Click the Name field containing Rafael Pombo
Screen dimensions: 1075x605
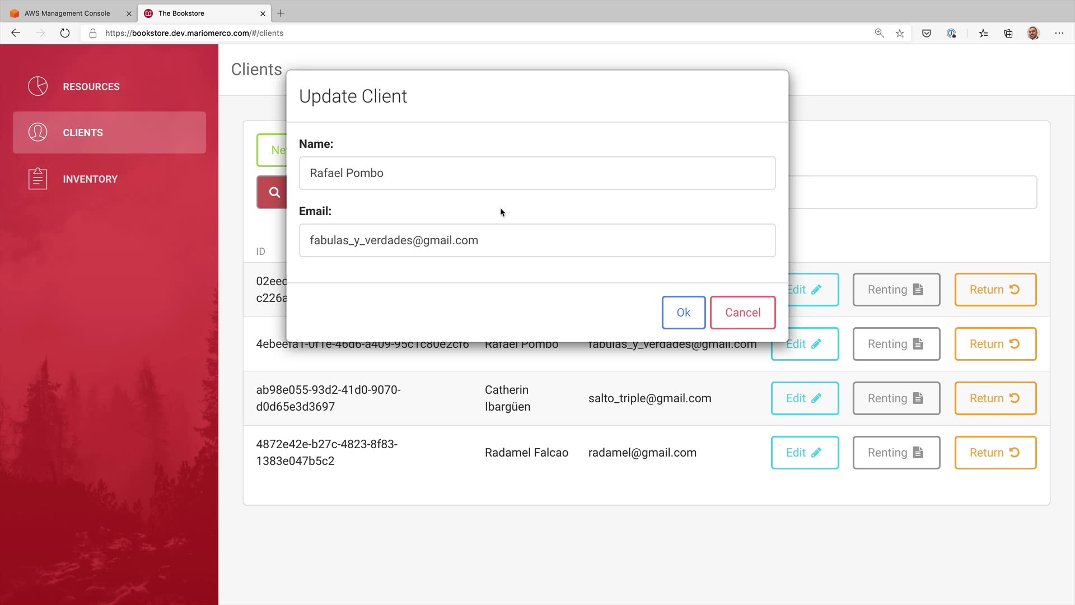click(x=537, y=173)
